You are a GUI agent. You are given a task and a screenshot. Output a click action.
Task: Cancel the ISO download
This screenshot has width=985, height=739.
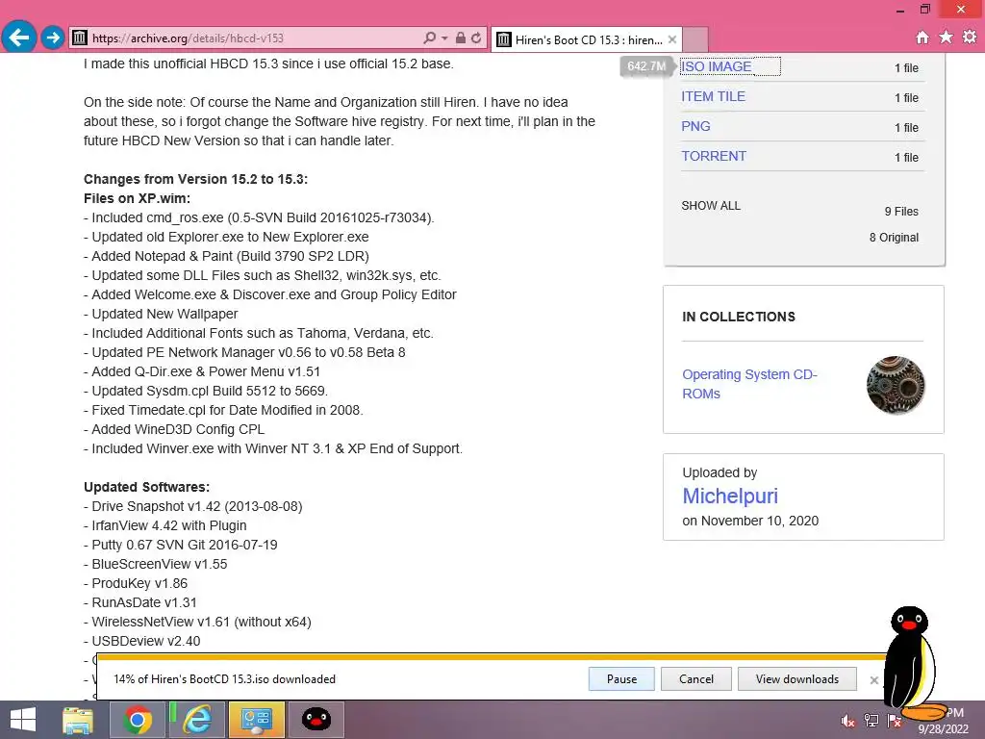[x=696, y=678]
